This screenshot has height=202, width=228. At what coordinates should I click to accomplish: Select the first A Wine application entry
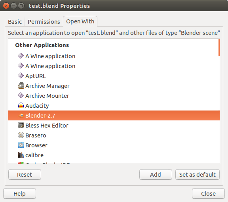(x=114, y=56)
